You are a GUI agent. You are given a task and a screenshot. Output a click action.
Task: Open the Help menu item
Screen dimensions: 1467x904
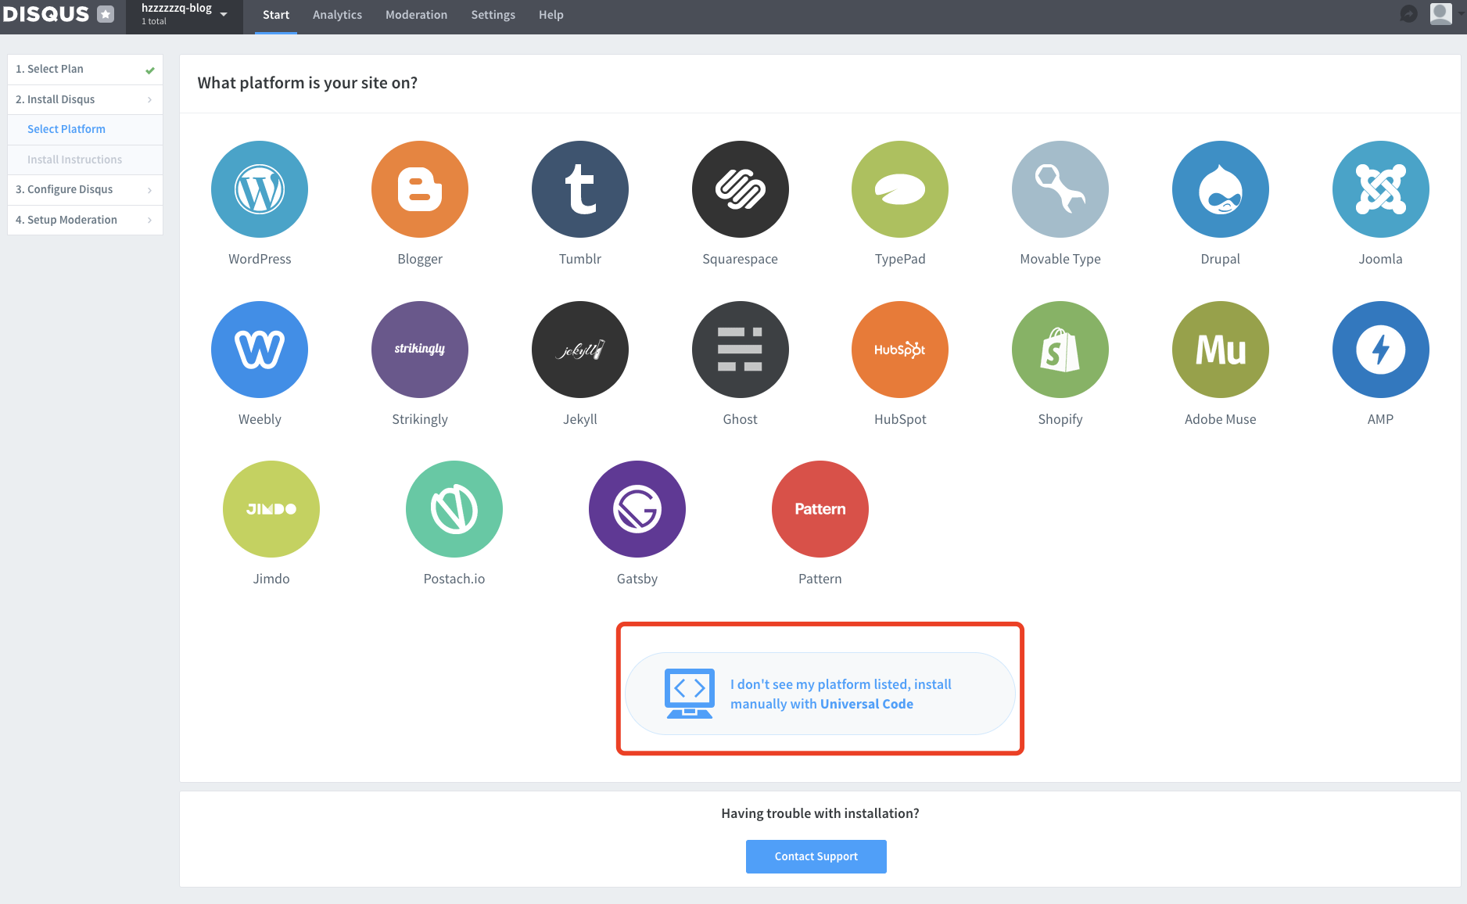pos(551,15)
